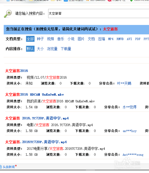Filter results by AVI format

point(129,39)
